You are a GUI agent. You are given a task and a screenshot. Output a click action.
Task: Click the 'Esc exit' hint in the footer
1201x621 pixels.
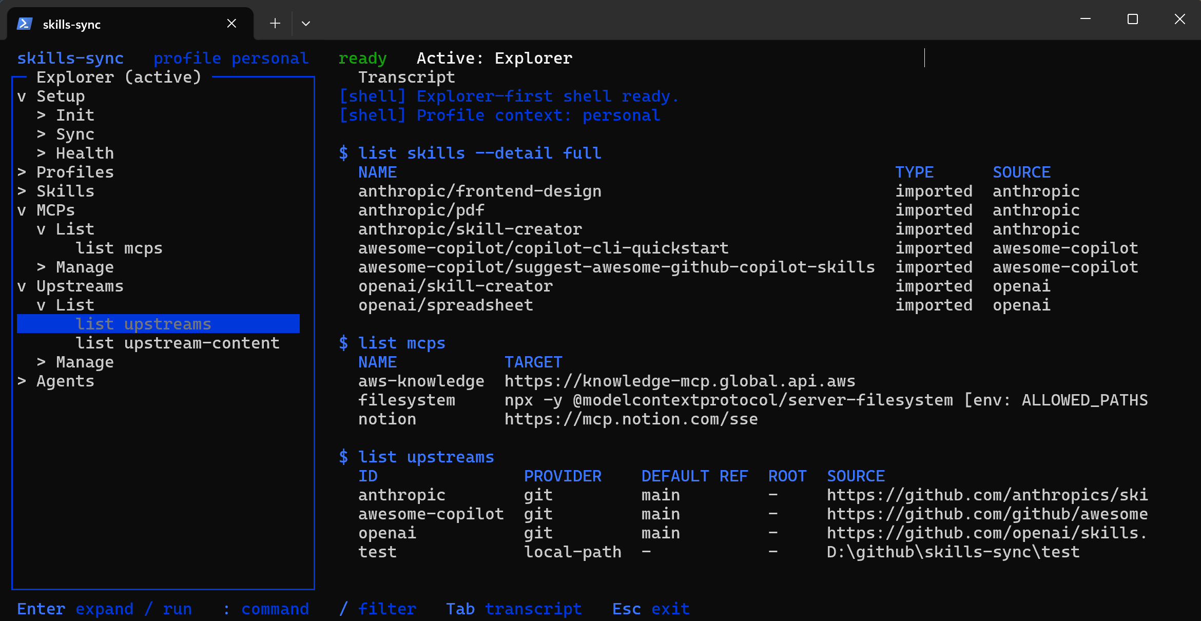(650, 609)
